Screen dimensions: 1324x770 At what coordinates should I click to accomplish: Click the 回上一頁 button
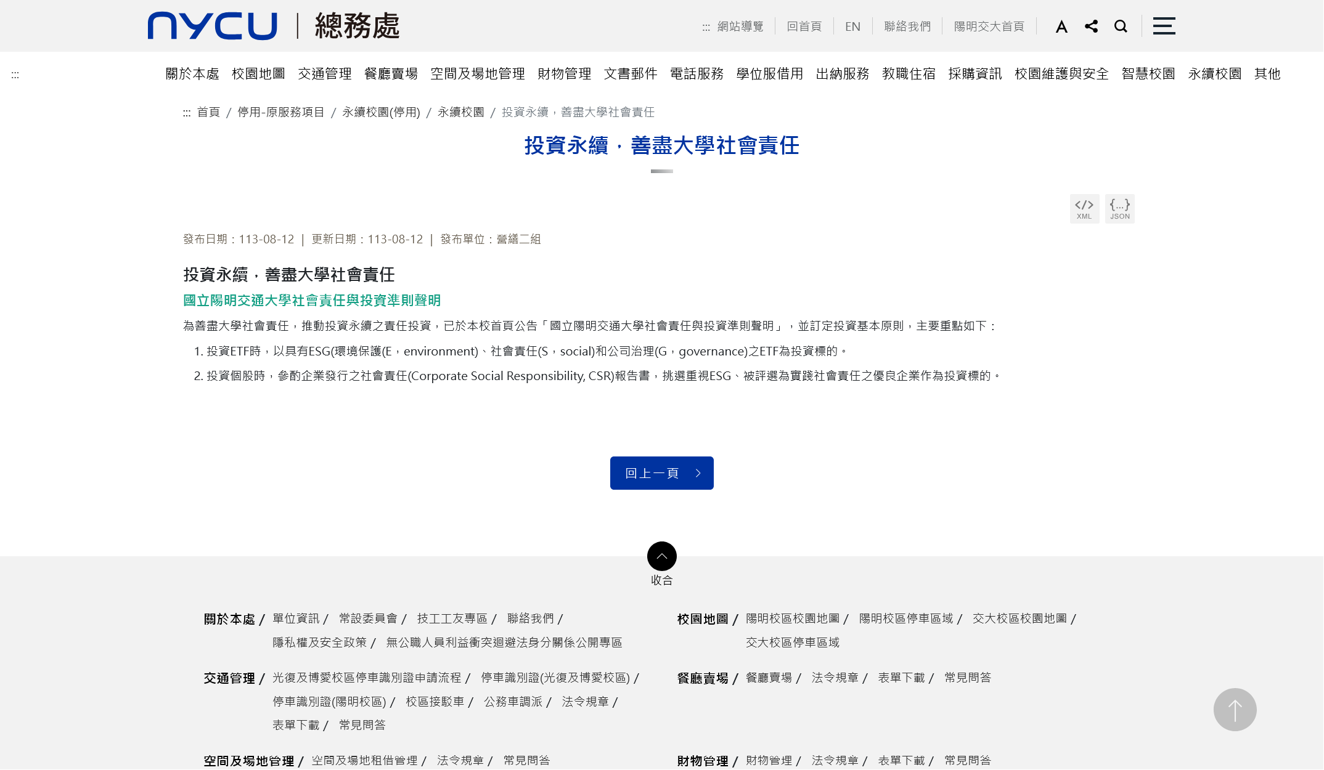(661, 473)
